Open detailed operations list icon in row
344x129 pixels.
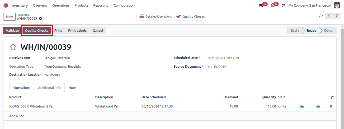coord(318,106)
